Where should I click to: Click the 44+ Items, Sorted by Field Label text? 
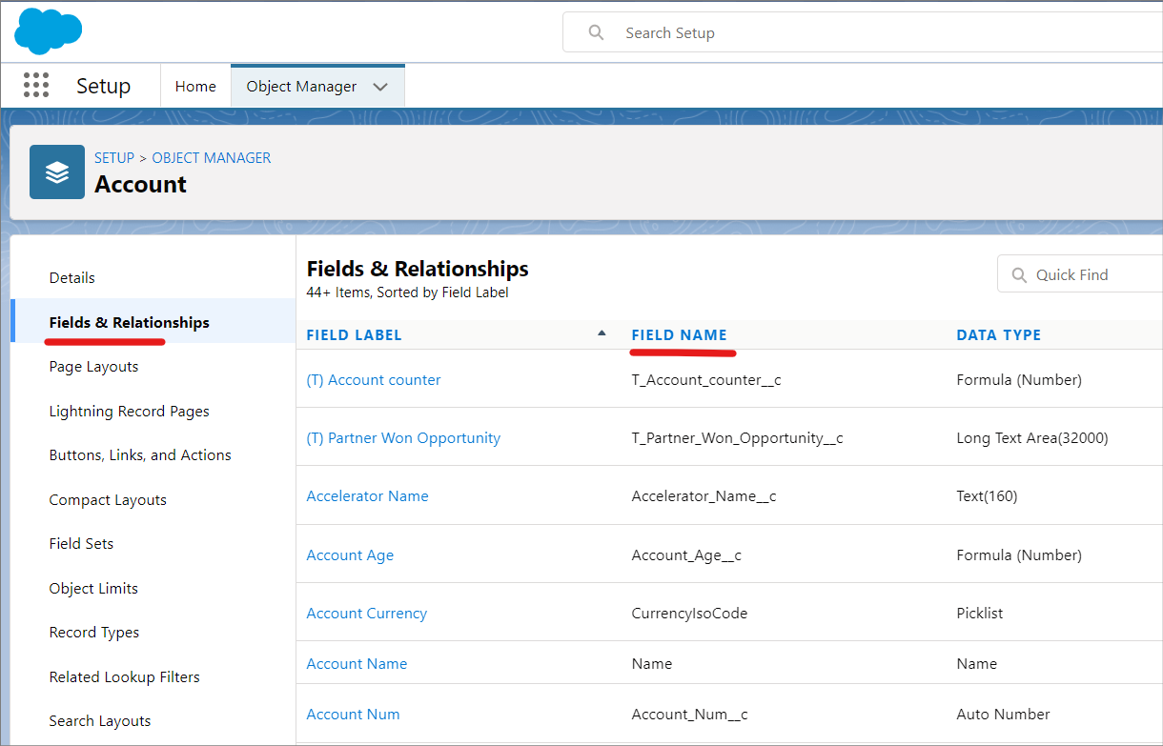tap(407, 292)
